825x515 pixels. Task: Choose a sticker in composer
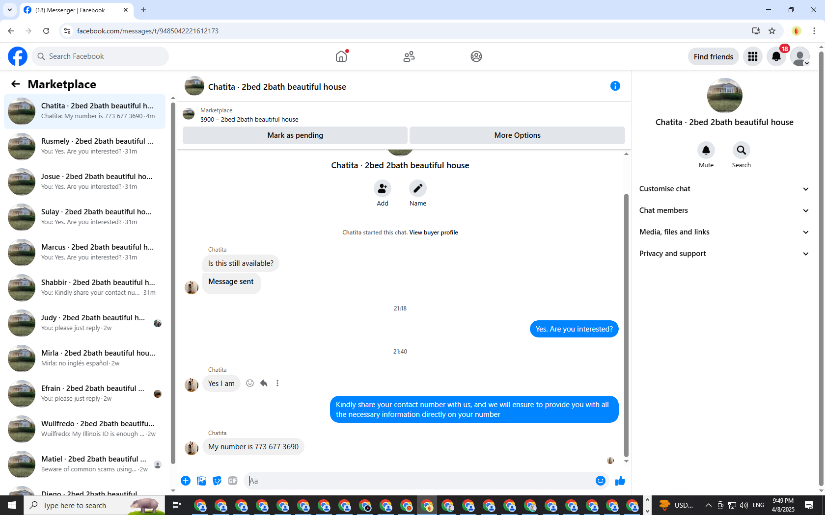(x=217, y=481)
